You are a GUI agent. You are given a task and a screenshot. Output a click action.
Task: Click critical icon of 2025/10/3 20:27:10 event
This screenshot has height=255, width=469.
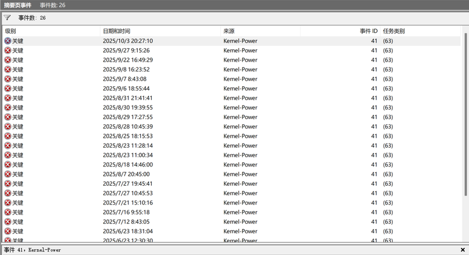pos(8,41)
